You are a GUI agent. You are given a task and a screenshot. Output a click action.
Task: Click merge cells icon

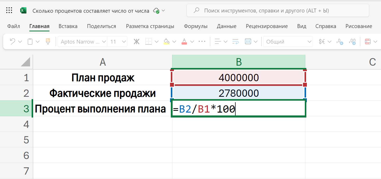click(x=248, y=42)
